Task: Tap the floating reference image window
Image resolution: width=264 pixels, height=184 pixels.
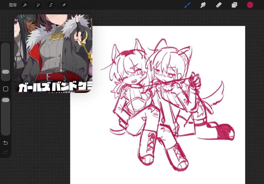Action: pyautogui.click(x=53, y=53)
